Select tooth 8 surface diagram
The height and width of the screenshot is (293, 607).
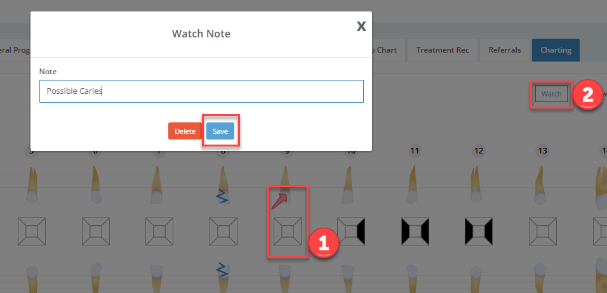223,231
